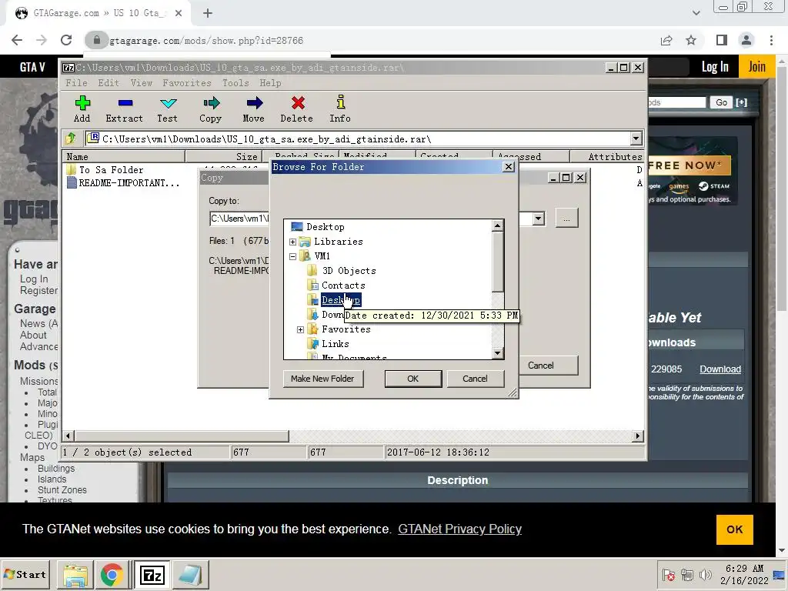788x591 pixels.
Task: Close the Browse For Folder dialog
Action: coord(509,167)
